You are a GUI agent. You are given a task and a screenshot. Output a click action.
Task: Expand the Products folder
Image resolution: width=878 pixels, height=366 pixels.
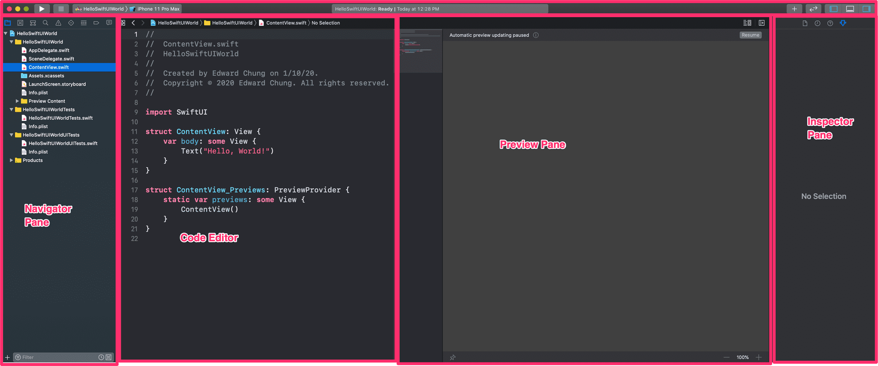(12, 160)
